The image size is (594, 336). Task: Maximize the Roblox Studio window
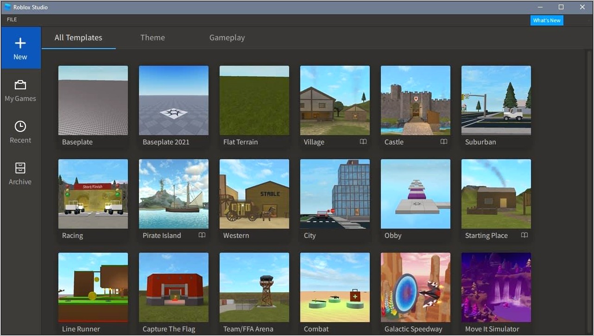coord(561,7)
